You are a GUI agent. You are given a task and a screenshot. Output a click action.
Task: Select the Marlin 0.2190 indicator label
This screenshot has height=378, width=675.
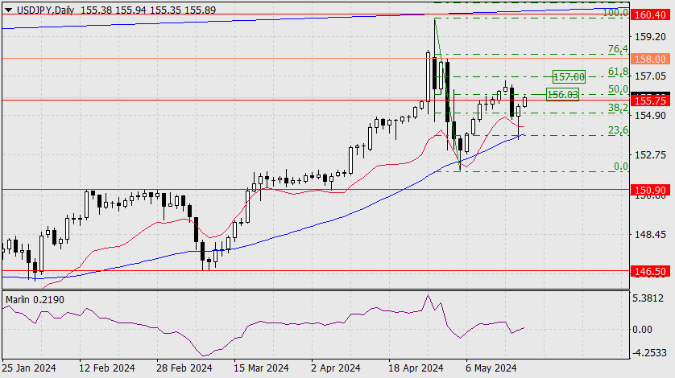35,300
